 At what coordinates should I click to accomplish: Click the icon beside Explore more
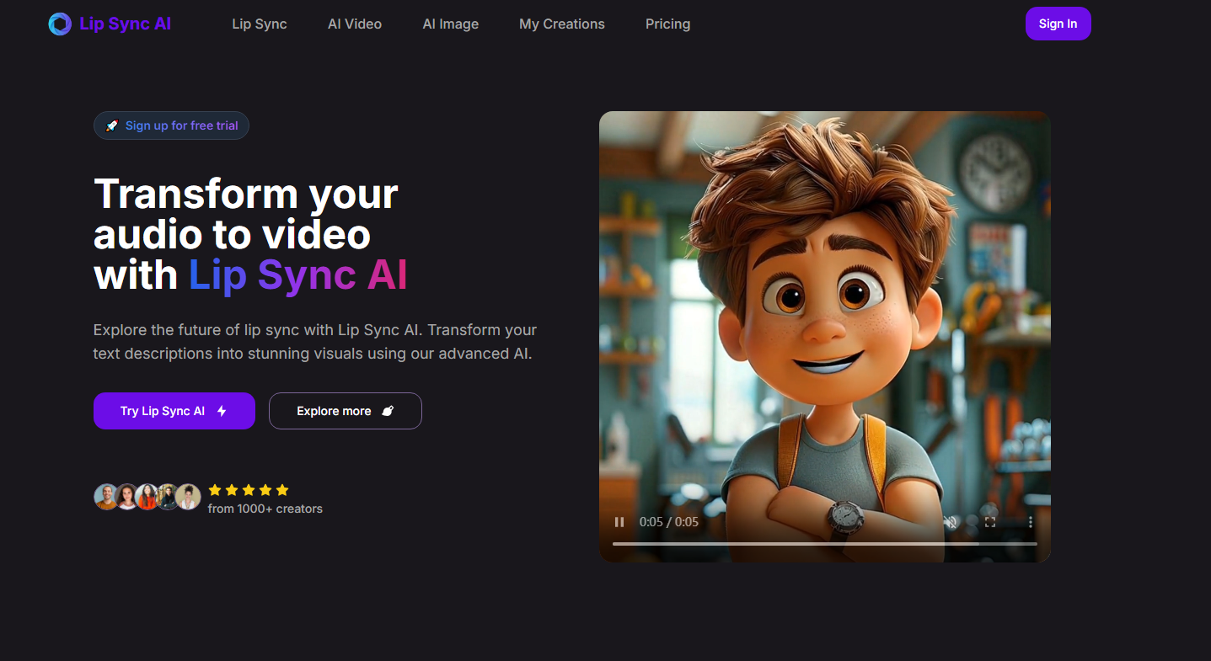point(388,411)
